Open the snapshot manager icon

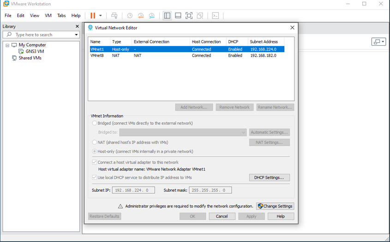tap(152, 16)
